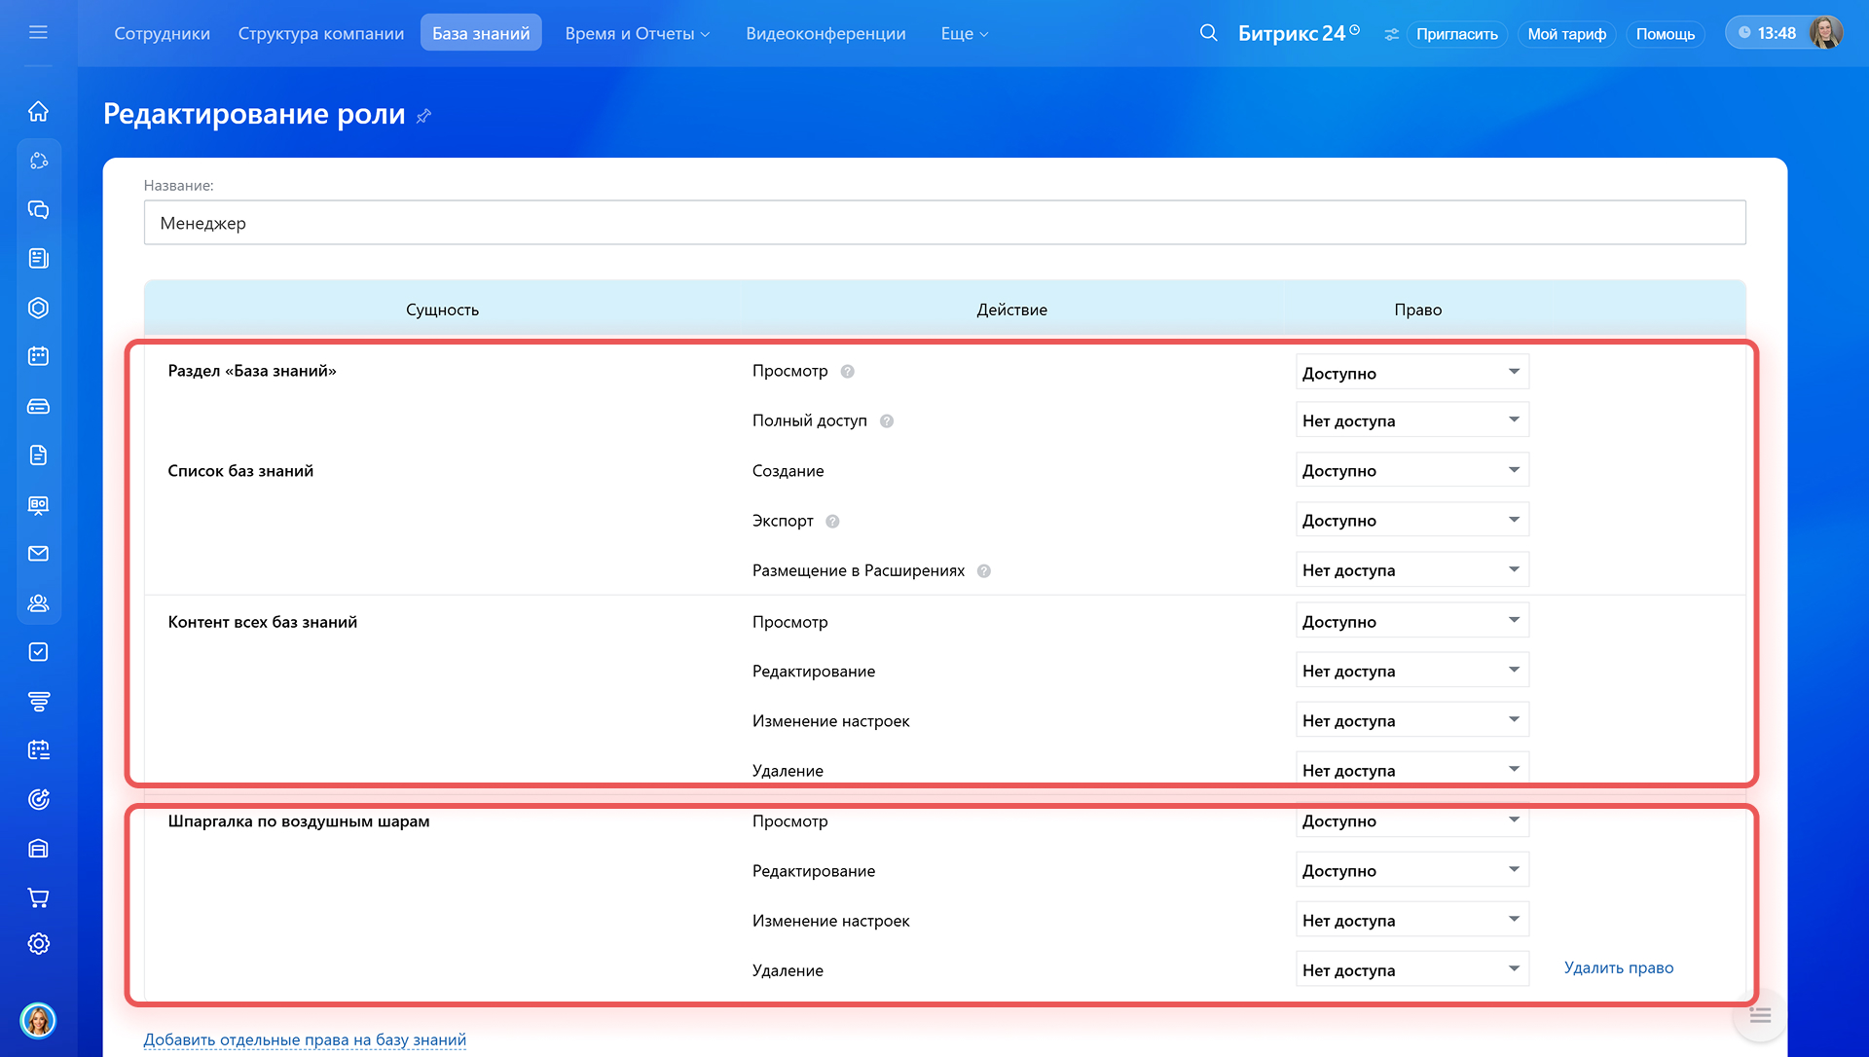Open the mail envelope icon in sidebar
The image size is (1869, 1057).
pyautogui.click(x=38, y=554)
